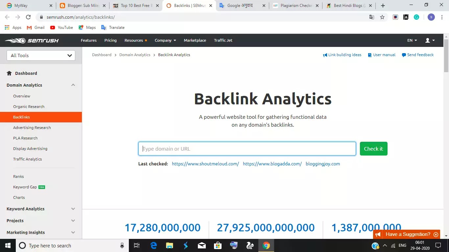Expand the Keyword Analytics section
Image resolution: width=449 pixels, height=252 pixels.
tap(73, 209)
